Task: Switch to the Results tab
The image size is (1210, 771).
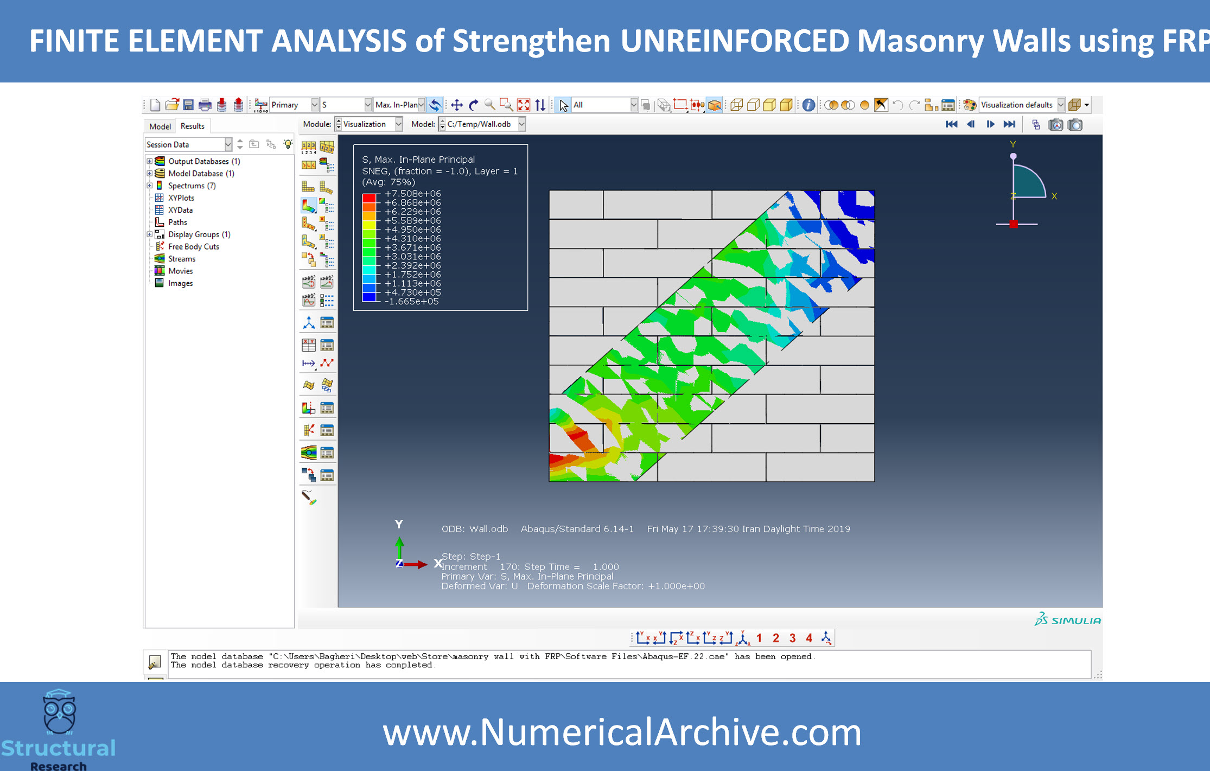Action: point(193,126)
